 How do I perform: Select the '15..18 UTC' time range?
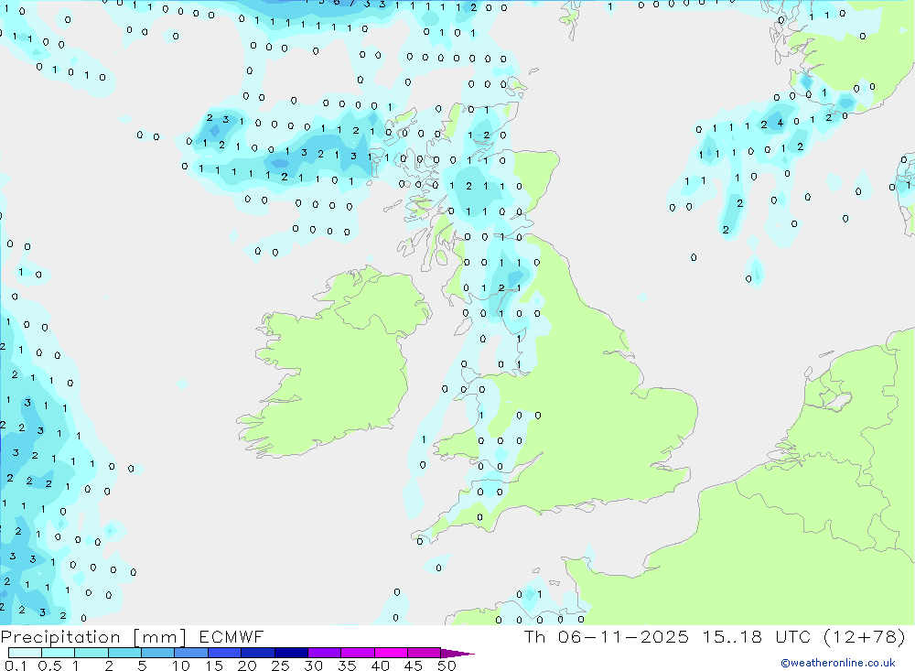(x=757, y=636)
